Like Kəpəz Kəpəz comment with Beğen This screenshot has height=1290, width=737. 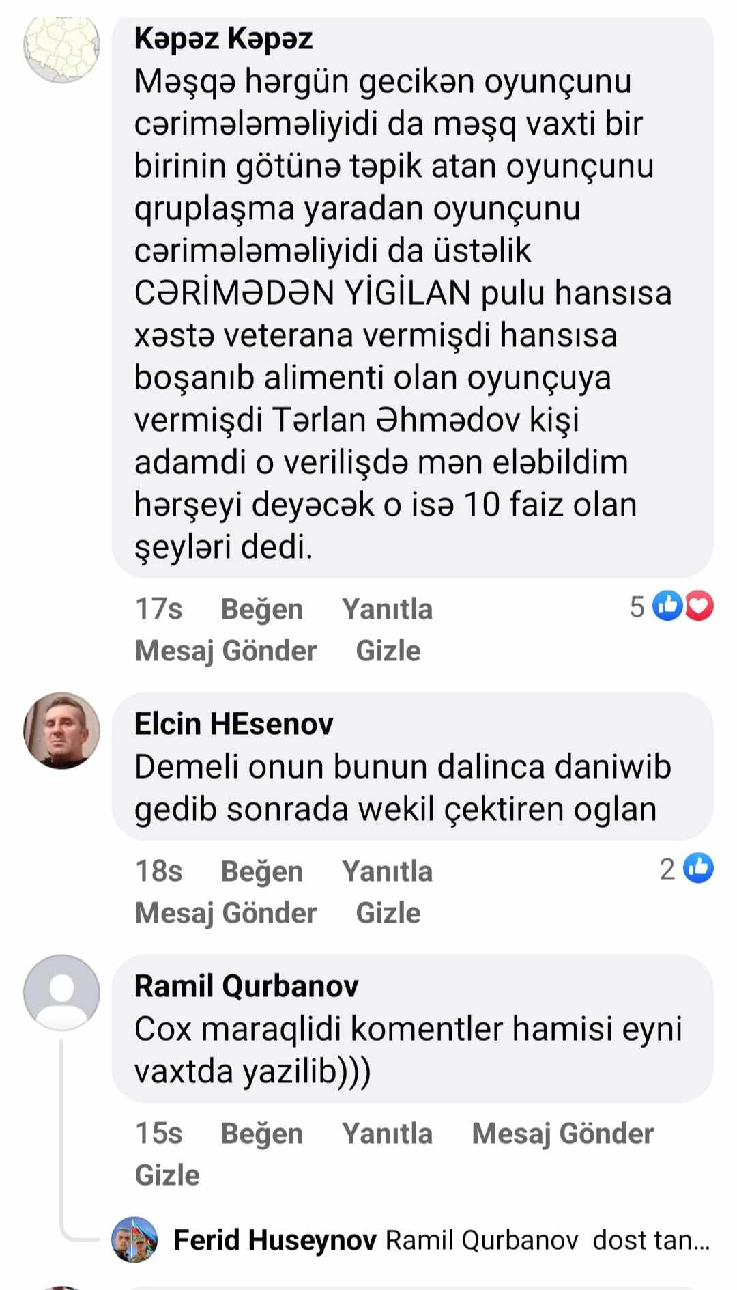(261, 609)
